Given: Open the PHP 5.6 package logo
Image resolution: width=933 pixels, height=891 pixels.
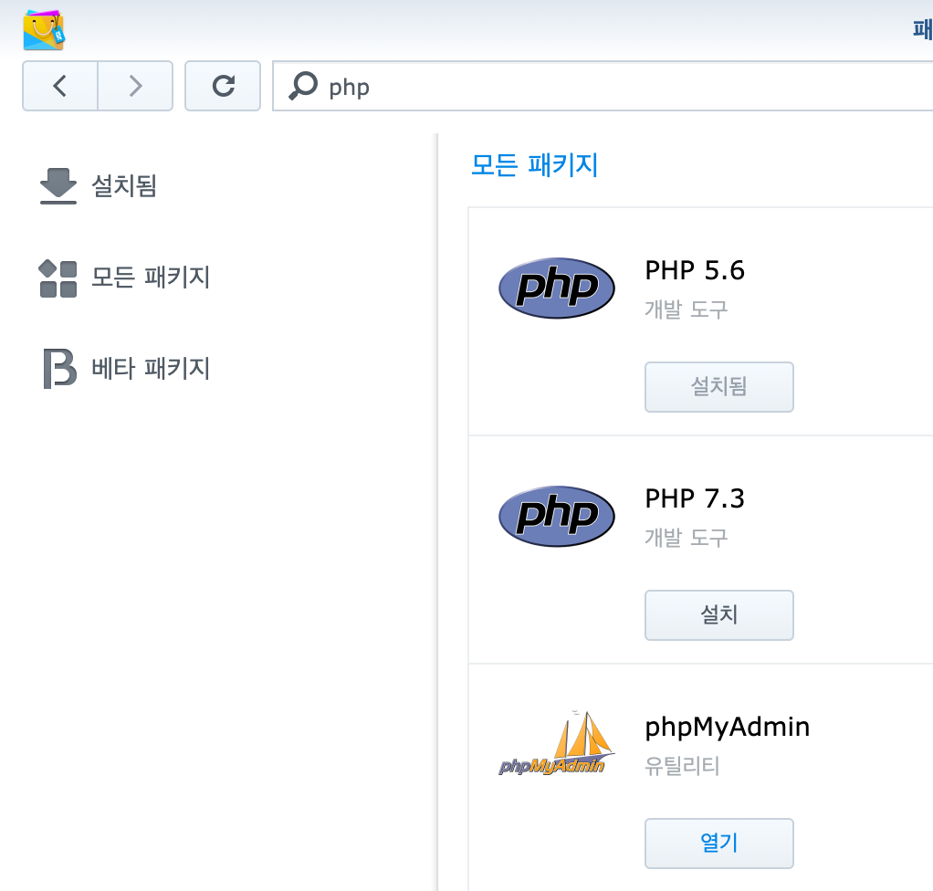Looking at the screenshot, I should (556, 288).
